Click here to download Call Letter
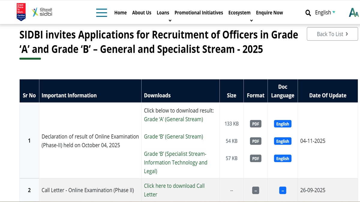This screenshot has width=360, height=202. [174, 190]
